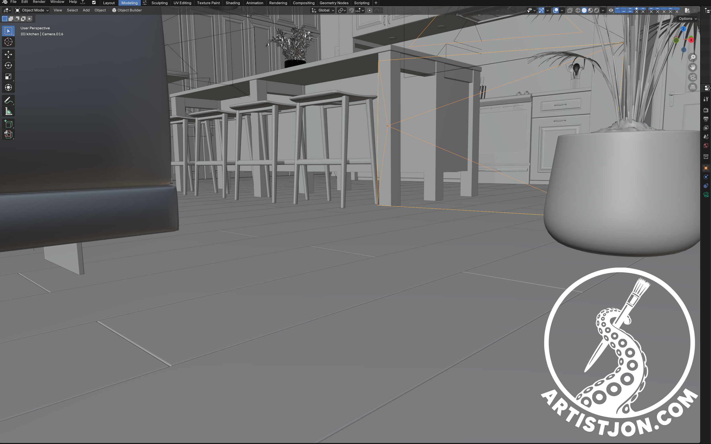Viewport: 711px width, 444px height.
Task: Pick the Measure tool
Action: point(8,112)
